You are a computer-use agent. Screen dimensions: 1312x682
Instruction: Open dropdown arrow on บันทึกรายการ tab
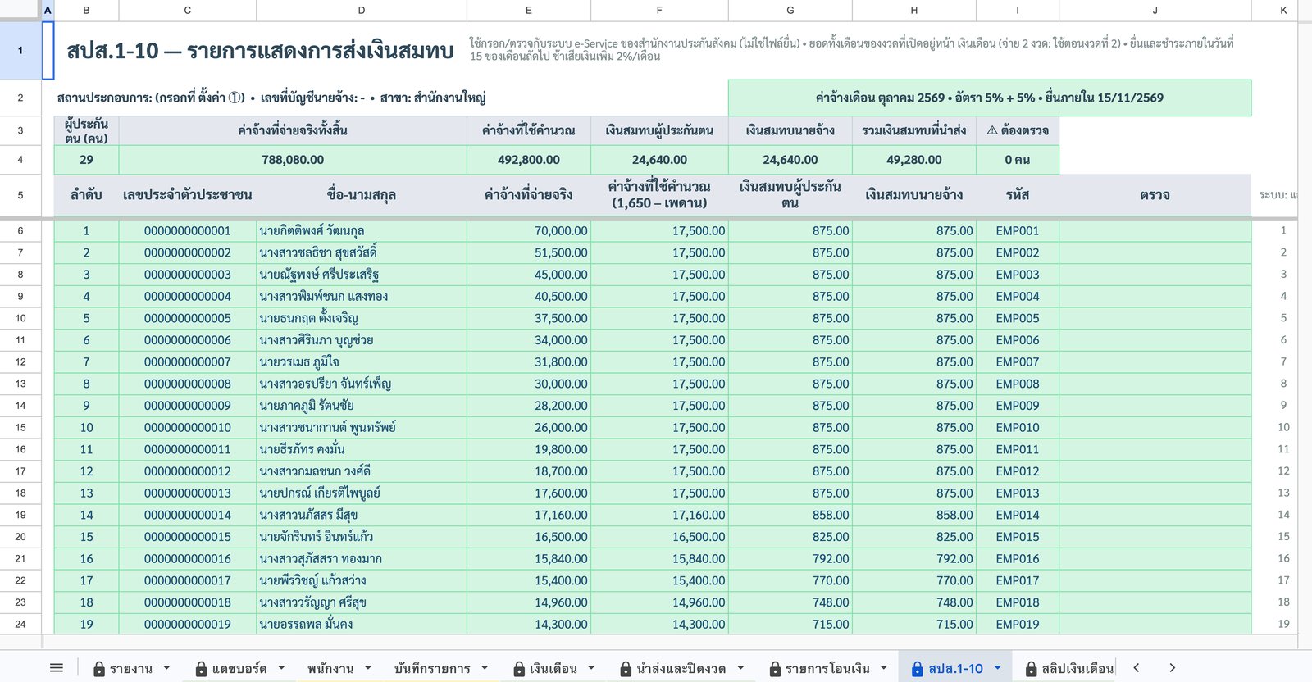click(x=485, y=668)
